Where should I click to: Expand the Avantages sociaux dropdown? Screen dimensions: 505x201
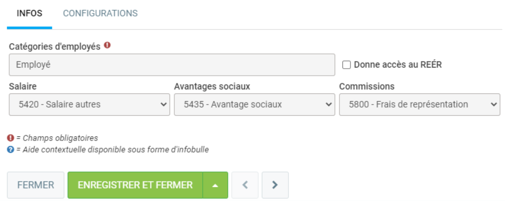(254, 105)
